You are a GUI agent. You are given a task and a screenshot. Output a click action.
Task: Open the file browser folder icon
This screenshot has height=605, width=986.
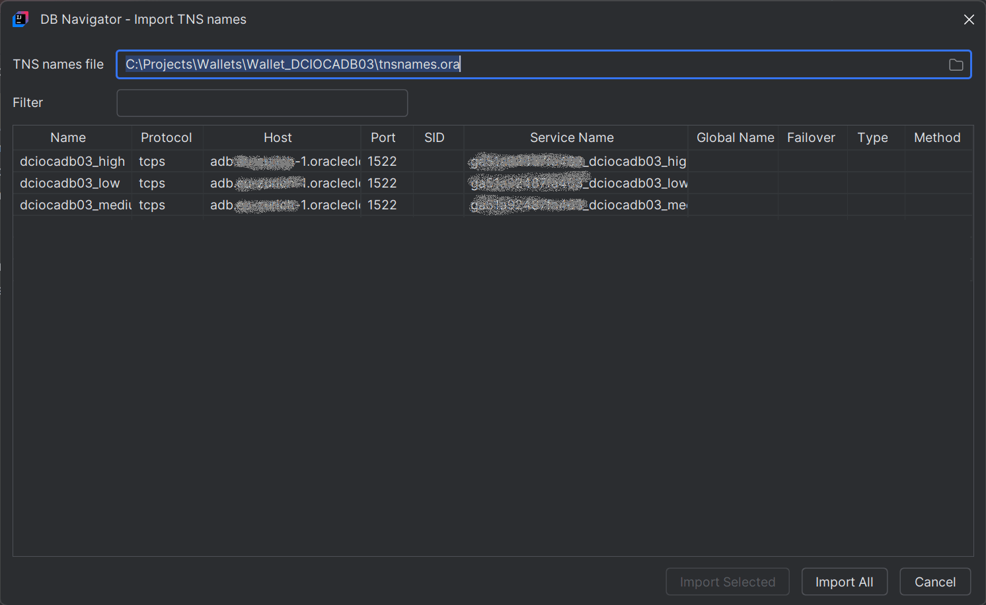(955, 64)
